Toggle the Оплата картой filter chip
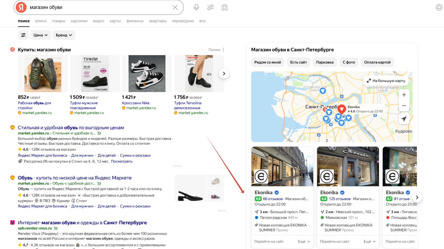This screenshot has width=444, height=249. coord(377,62)
